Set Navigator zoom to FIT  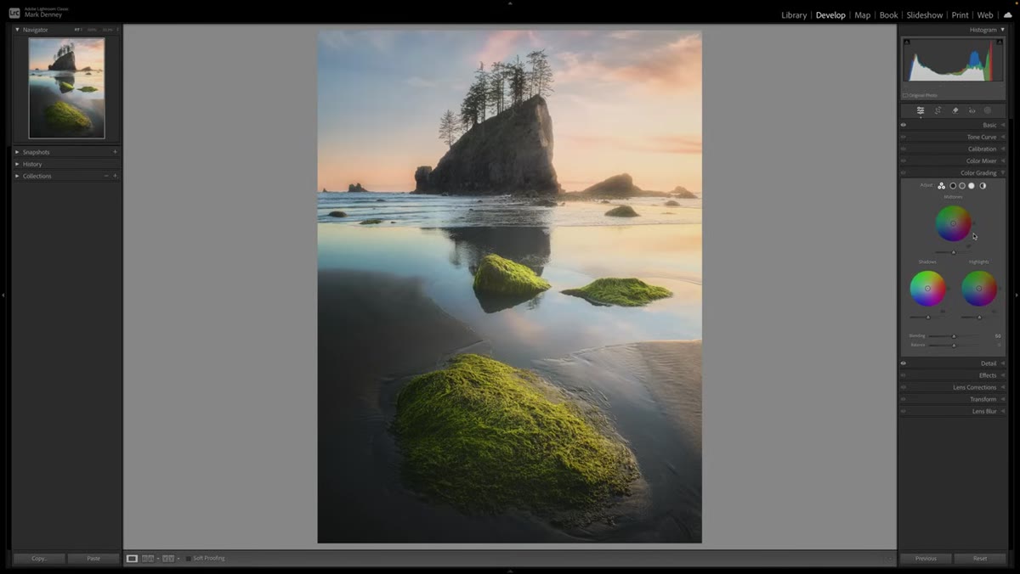point(78,30)
